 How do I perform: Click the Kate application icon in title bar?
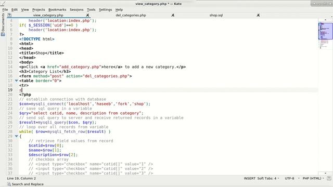(3, 3)
